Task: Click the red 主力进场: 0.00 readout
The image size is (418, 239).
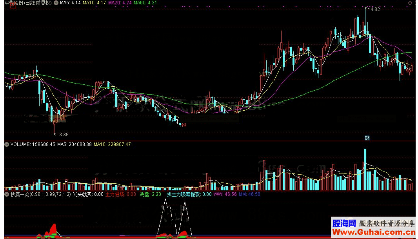Action: tap(120, 194)
